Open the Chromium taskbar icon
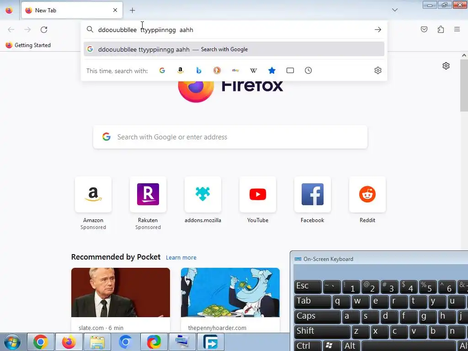This screenshot has height=351, width=468. click(x=126, y=342)
